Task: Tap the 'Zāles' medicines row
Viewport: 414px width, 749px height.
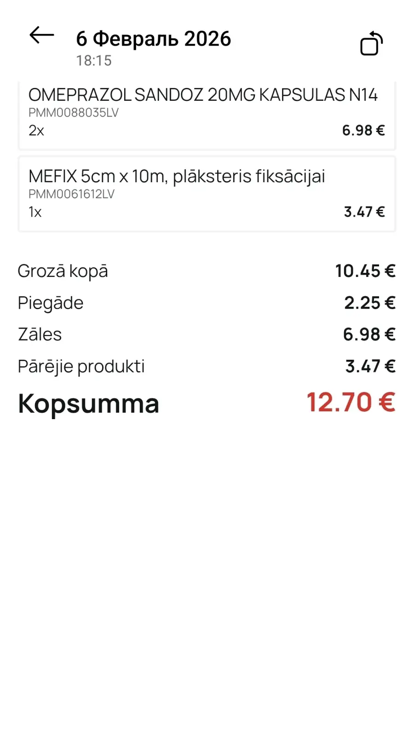Action: (x=40, y=334)
